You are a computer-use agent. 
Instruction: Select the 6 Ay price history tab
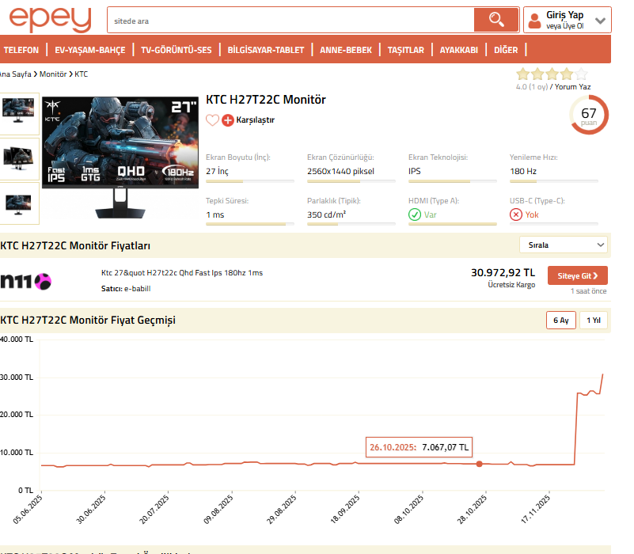tap(561, 321)
